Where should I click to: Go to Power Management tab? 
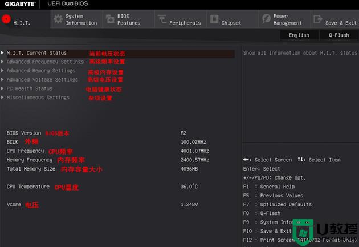tap(284, 19)
